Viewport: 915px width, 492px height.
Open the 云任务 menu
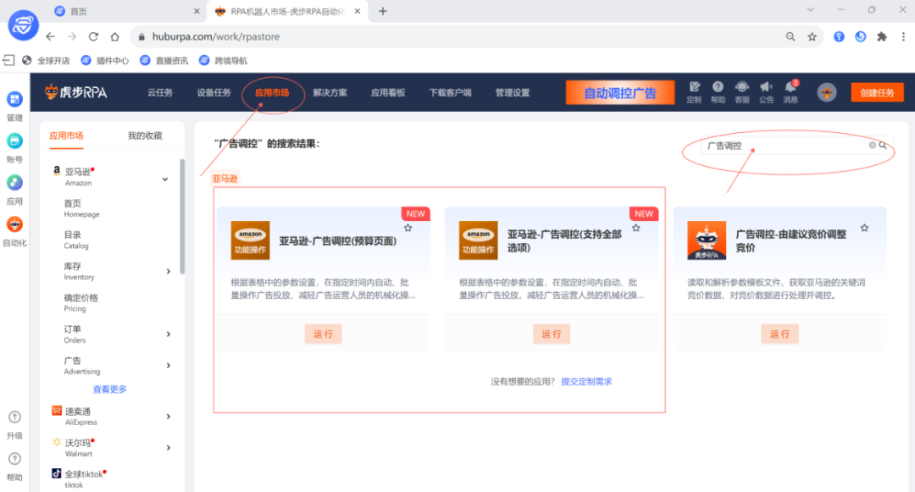(x=160, y=92)
